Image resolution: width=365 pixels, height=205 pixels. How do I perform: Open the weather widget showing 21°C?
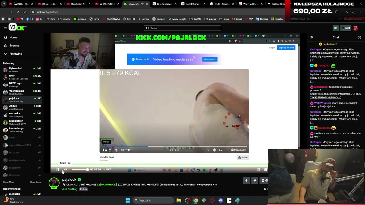point(13,200)
